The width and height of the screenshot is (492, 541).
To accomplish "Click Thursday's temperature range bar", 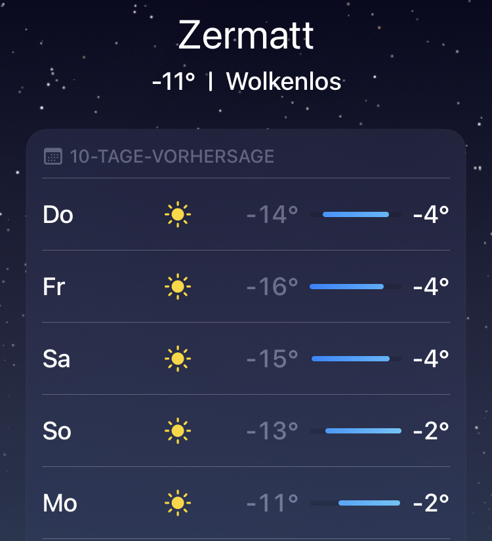I will coord(356,214).
